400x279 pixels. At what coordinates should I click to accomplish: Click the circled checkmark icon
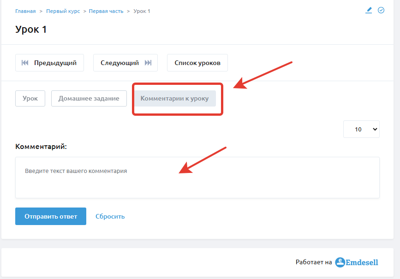[x=381, y=10]
